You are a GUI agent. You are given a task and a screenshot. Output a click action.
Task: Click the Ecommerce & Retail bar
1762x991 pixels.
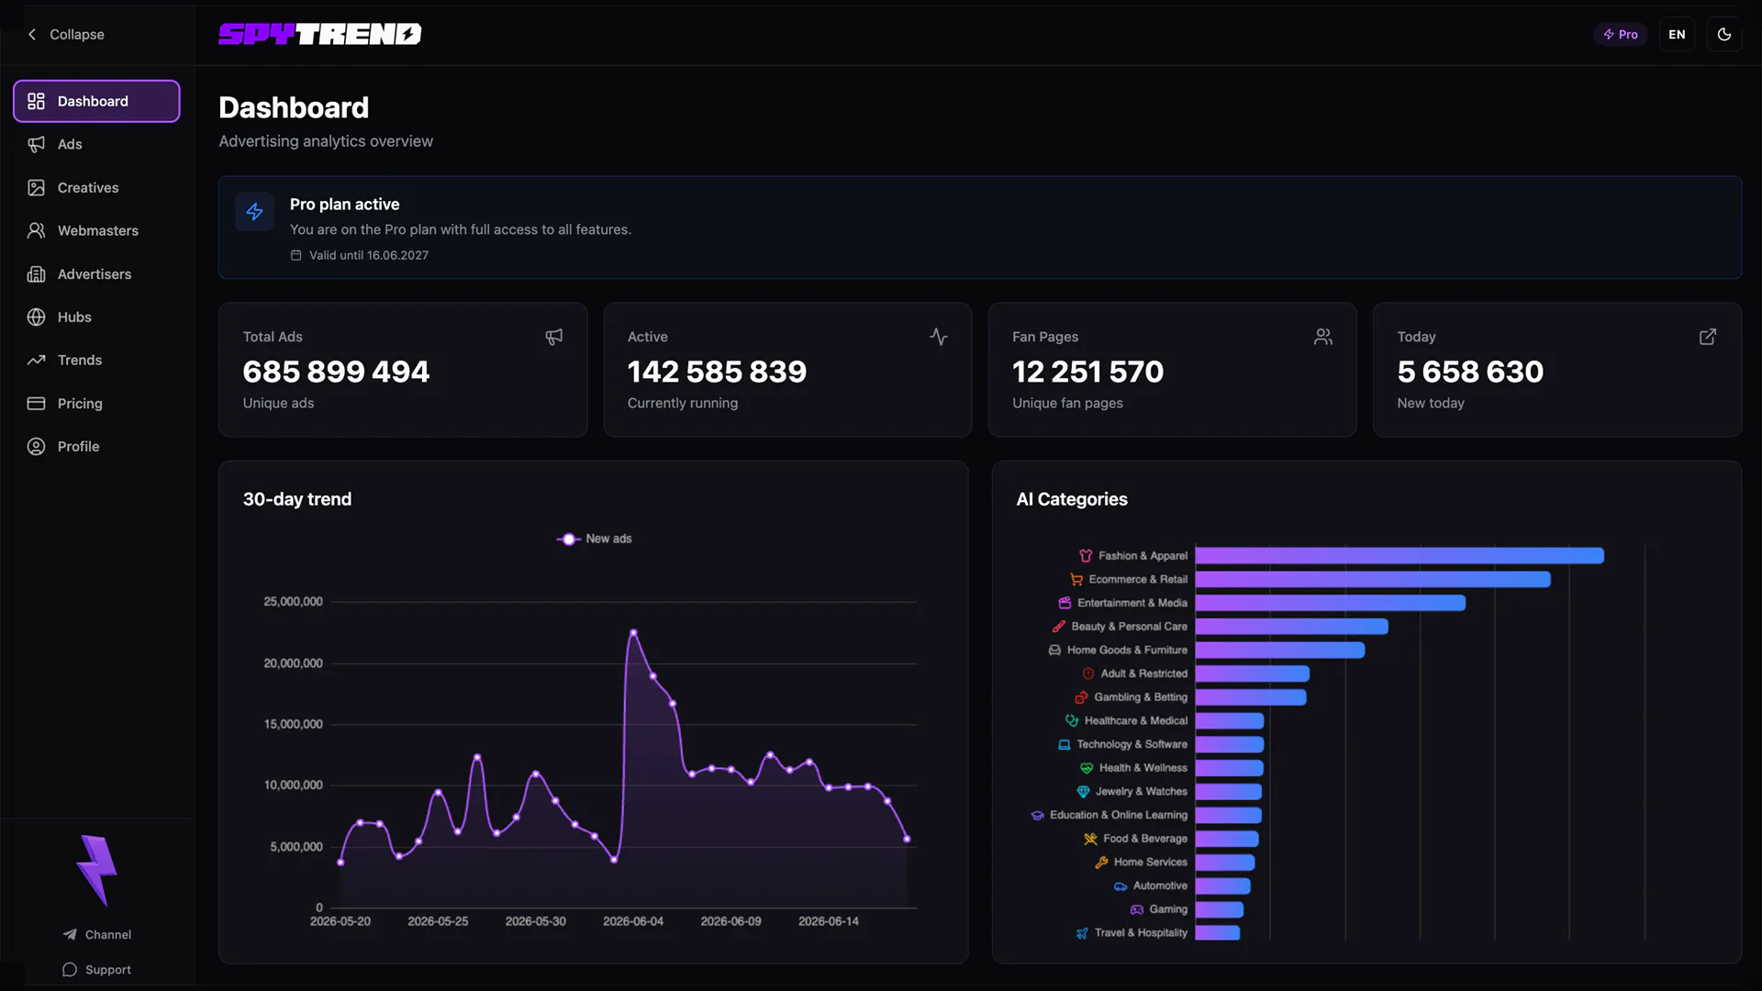point(1373,579)
